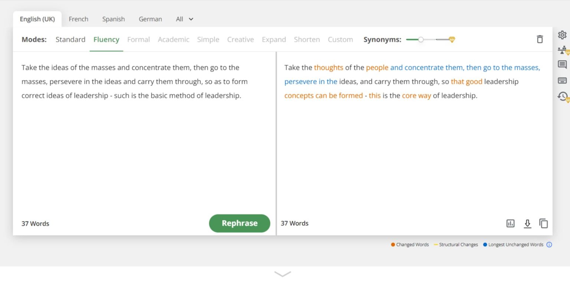The height and width of the screenshot is (285, 570).
Task: Open the Compare Modes tool
Action: pos(562,50)
